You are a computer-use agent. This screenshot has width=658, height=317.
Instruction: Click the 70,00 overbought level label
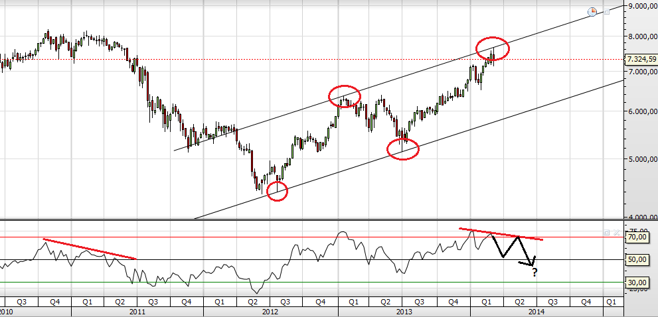(637, 237)
